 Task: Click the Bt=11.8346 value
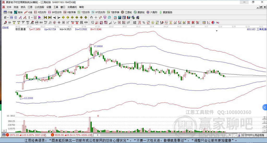tap(96, 29)
